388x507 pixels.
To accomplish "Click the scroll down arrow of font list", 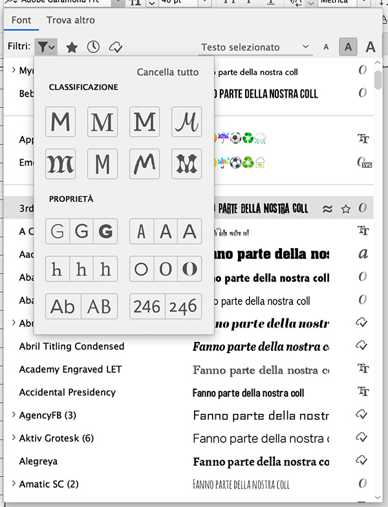I will click(x=378, y=497).
